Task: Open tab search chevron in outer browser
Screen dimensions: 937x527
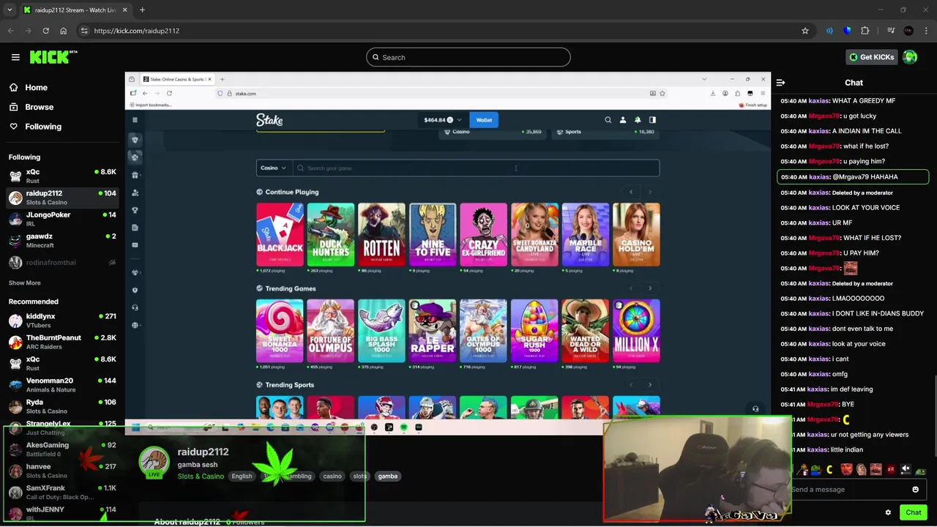Action: [x=10, y=10]
